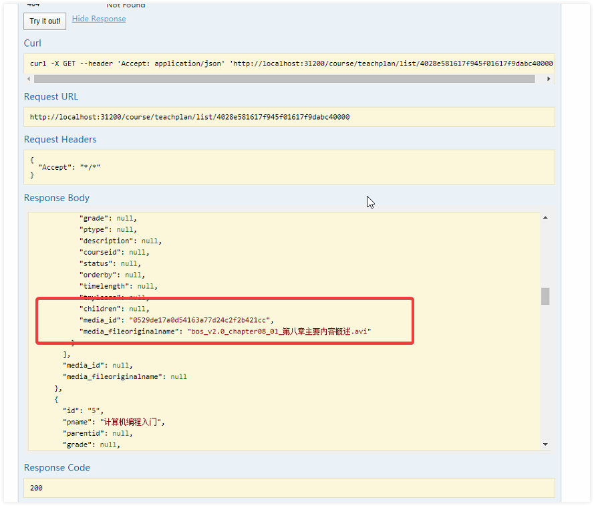This screenshot has height=506, width=594.
Task: Click the "children": null line
Action: tap(114, 309)
